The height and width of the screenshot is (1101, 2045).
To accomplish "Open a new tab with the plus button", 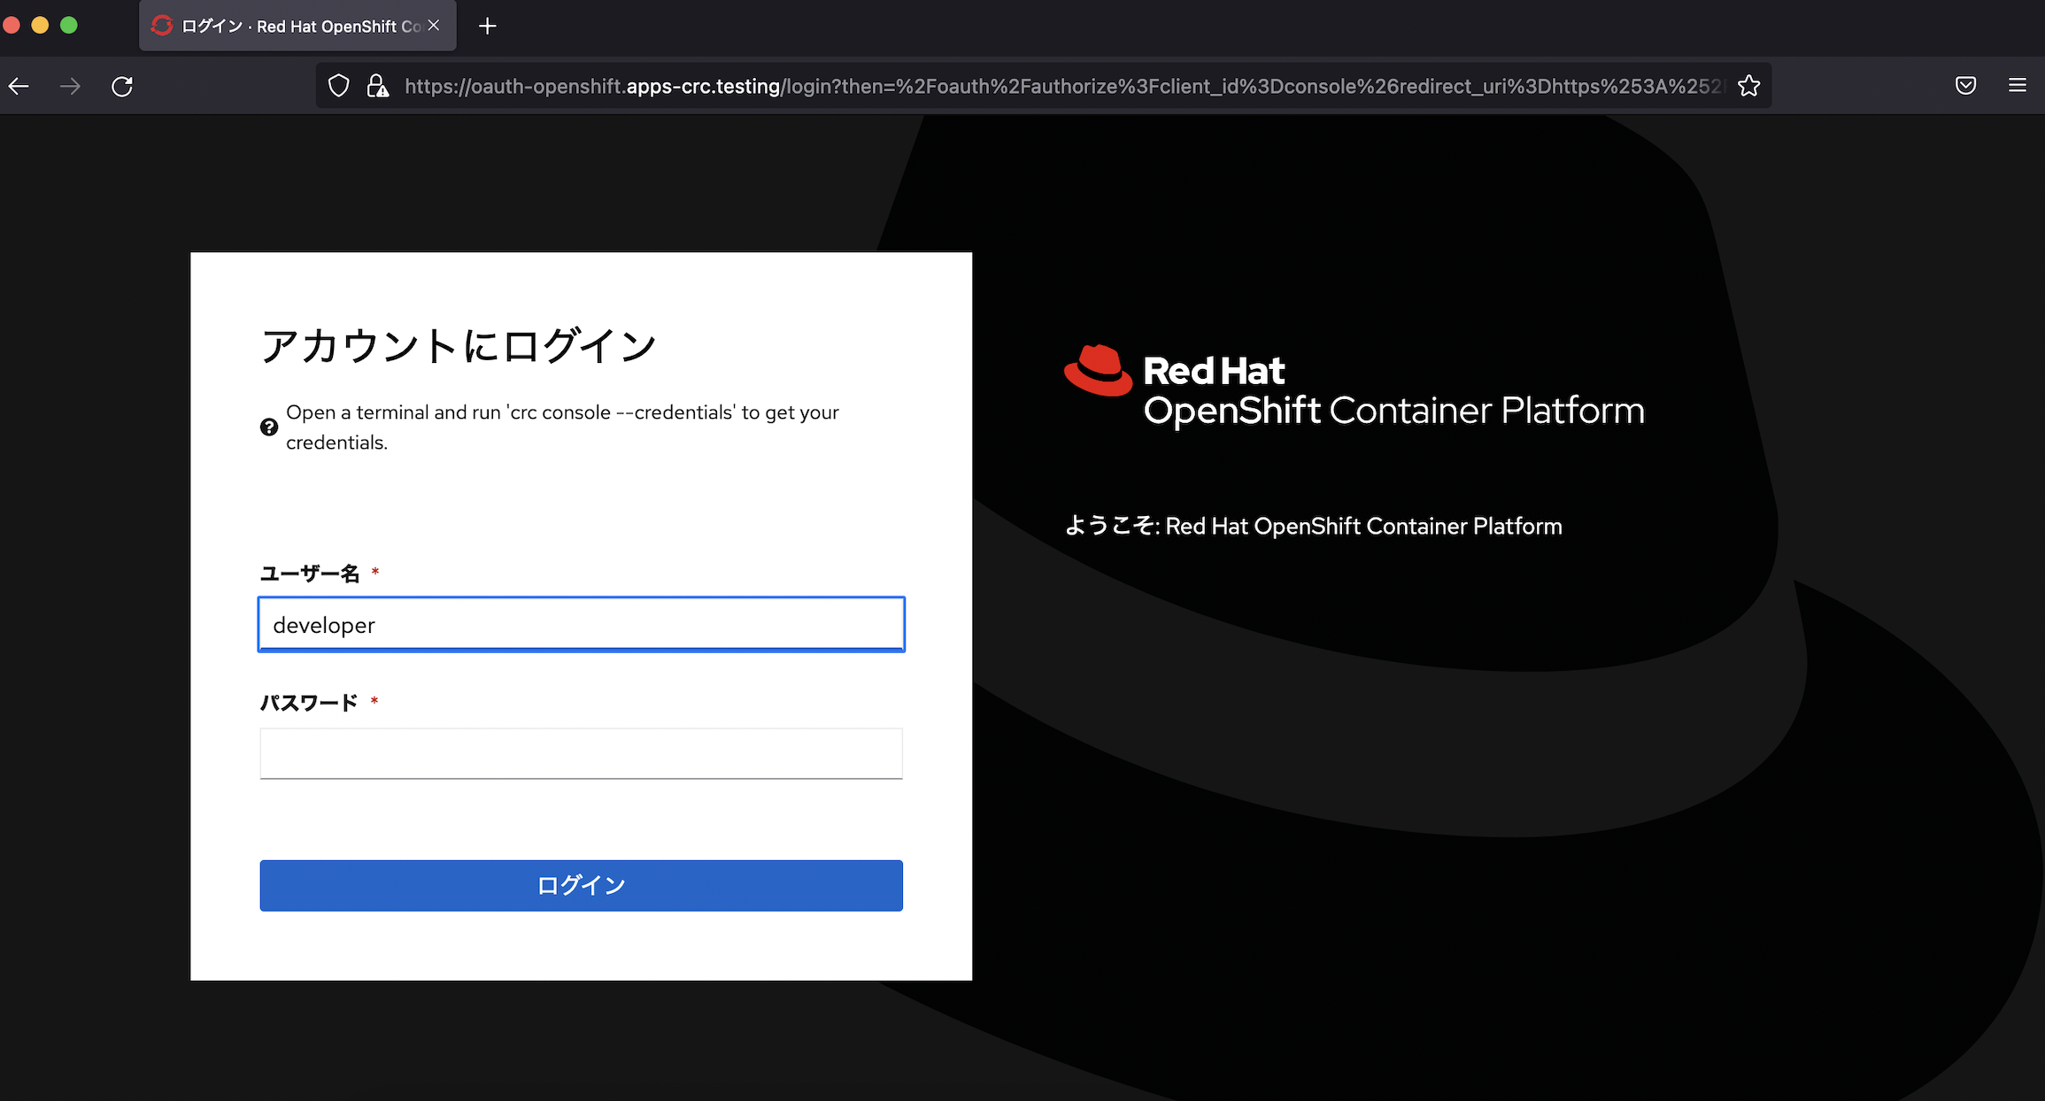I will pyautogui.click(x=487, y=27).
